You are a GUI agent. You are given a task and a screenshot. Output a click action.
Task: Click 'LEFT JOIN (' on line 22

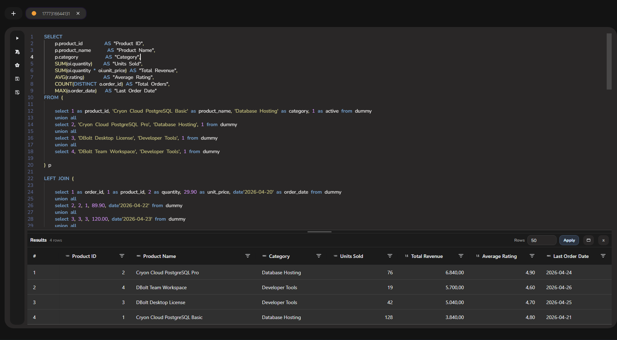click(x=59, y=178)
